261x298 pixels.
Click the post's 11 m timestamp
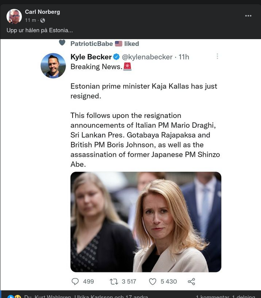point(31,20)
